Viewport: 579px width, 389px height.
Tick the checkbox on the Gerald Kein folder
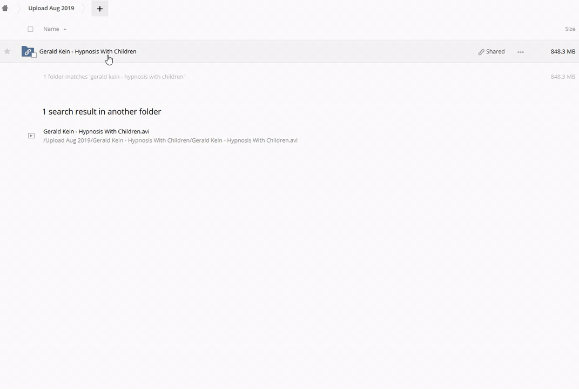(34, 55)
